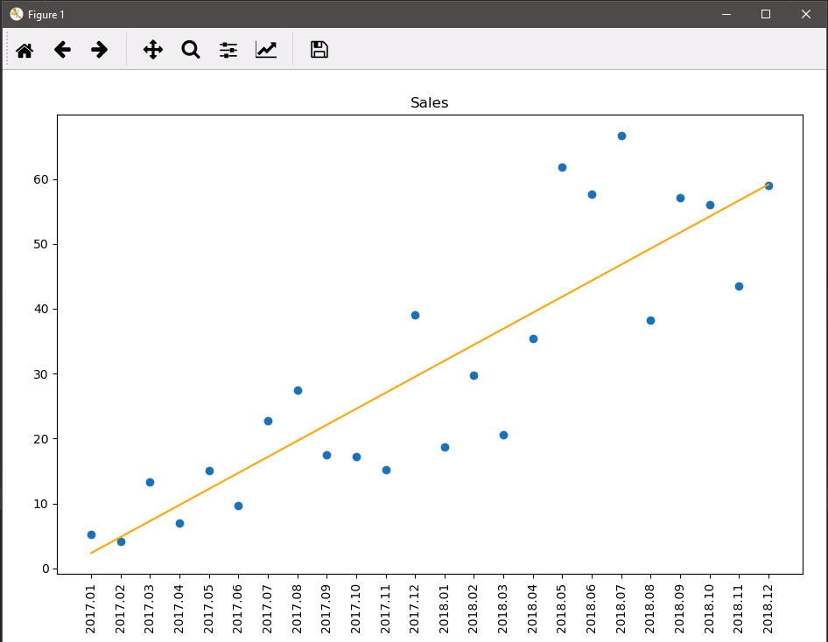
Task: Click the data point above 2017.01
Action: pos(91,535)
